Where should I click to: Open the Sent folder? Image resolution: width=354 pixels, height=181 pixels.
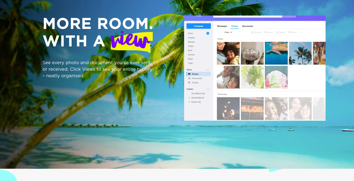coord(190,51)
